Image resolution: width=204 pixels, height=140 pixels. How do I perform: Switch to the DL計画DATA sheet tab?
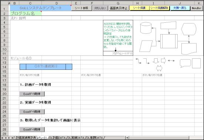pyautogui.click(x=57, y=138)
